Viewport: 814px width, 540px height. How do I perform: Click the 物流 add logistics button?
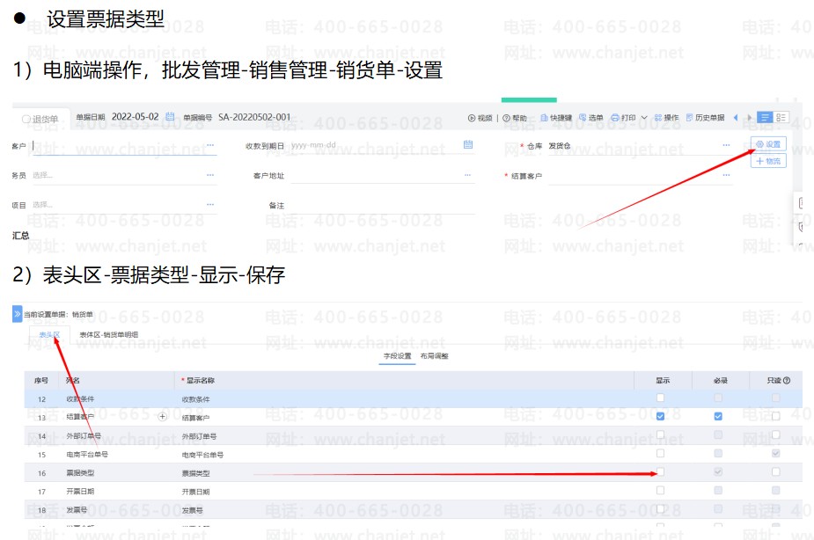[768, 161]
